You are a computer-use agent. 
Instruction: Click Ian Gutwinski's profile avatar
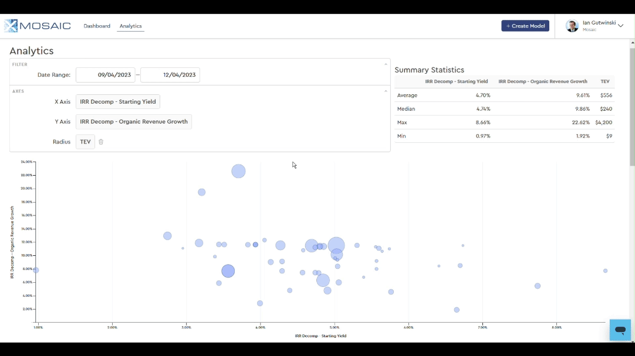(x=572, y=26)
